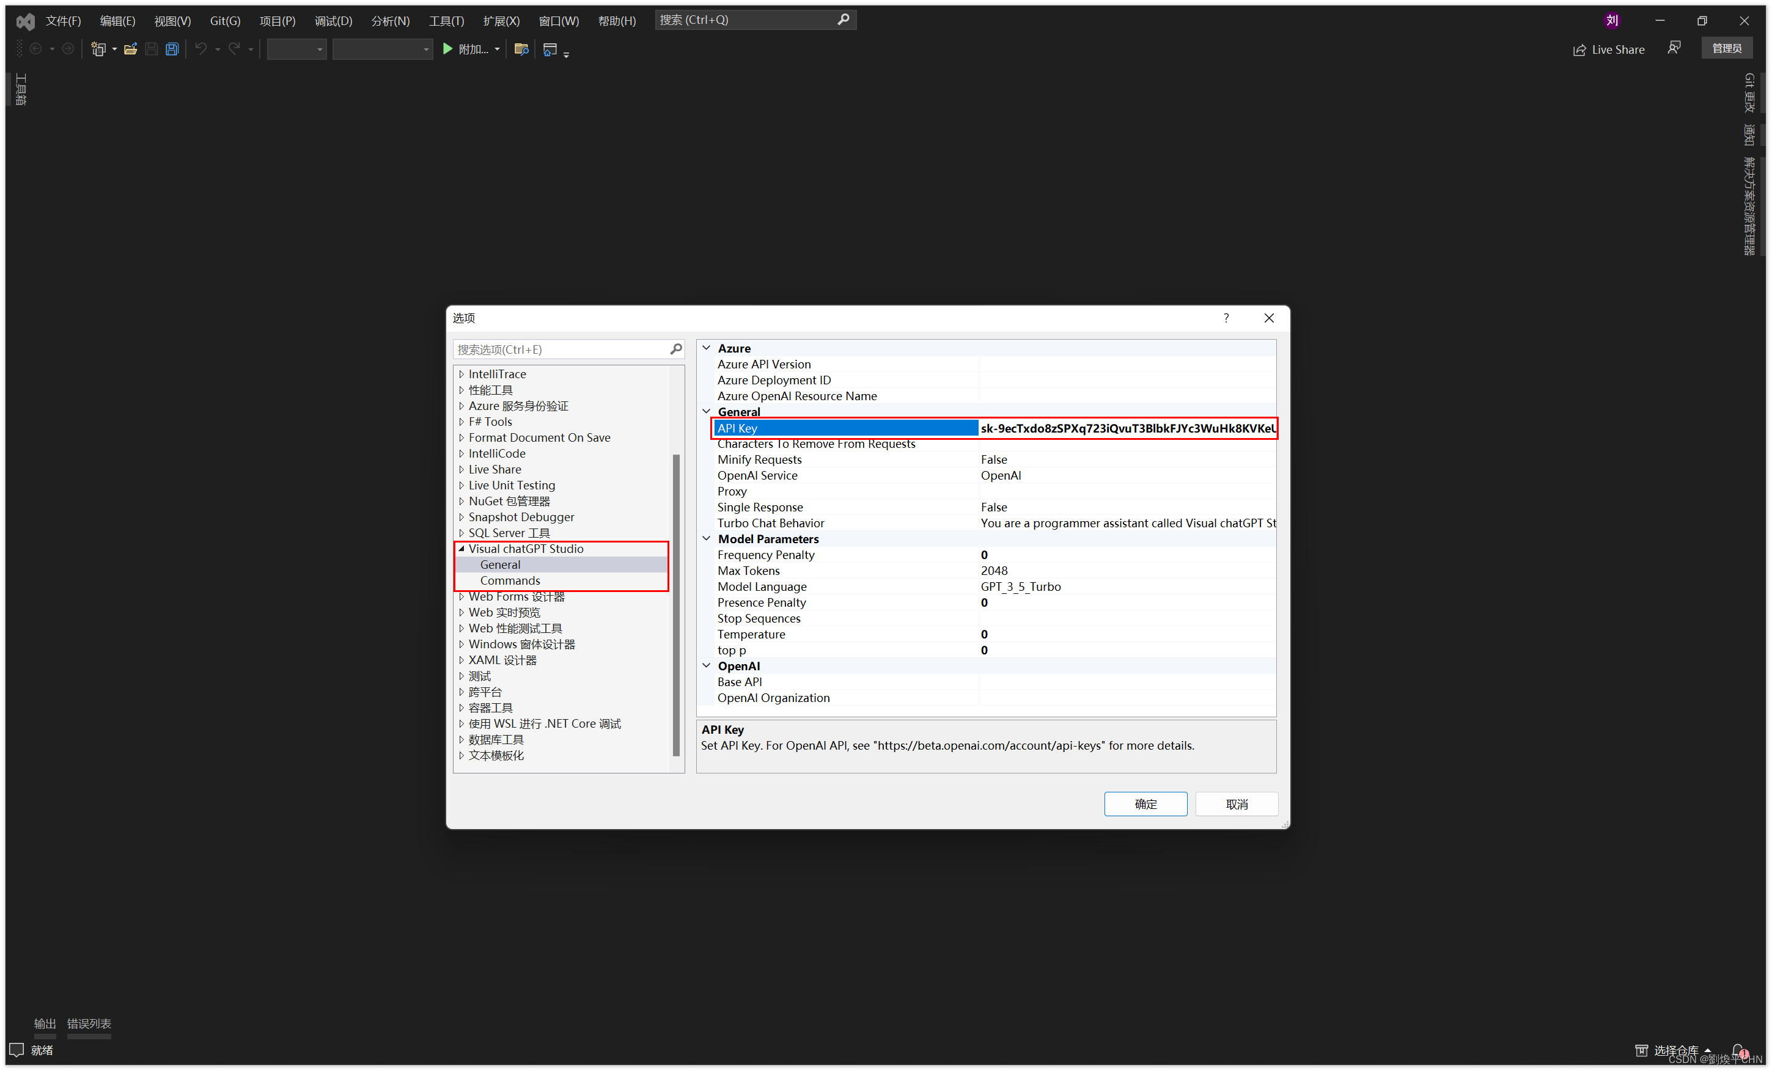Click the 确定 button
The image size is (1772, 1071).
pyautogui.click(x=1145, y=803)
